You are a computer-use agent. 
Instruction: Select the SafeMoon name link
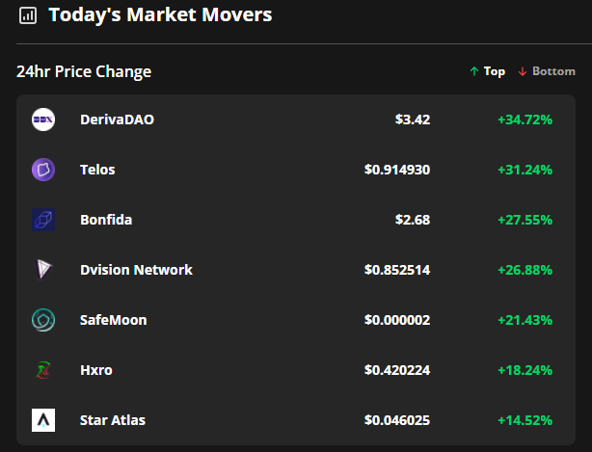tap(114, 320)
